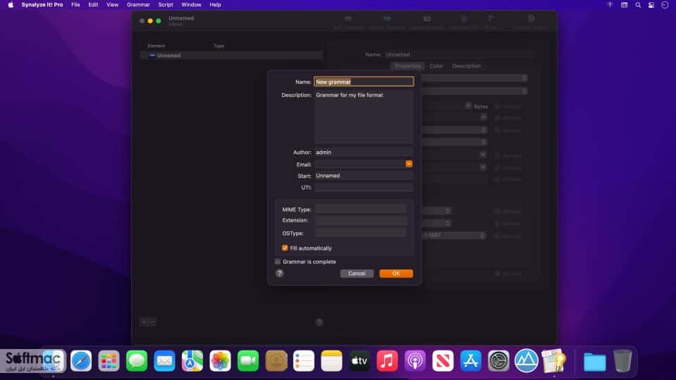
Task: Open Photos app from the dock
Action: point(221,360)
